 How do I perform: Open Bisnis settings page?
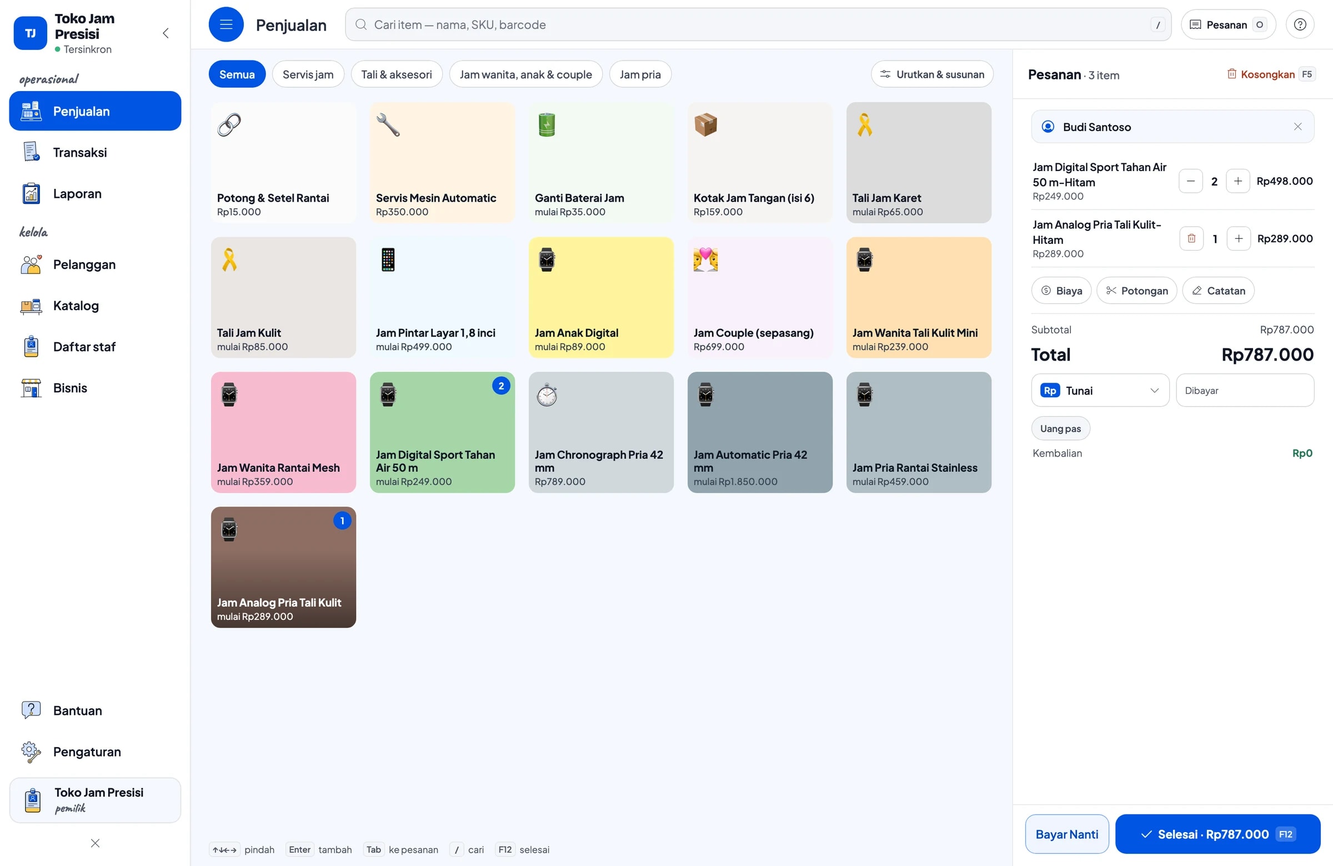point(95,388)
